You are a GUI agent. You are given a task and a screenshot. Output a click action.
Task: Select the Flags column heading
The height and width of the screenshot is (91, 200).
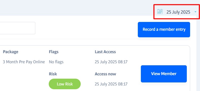tap(54, 52)
